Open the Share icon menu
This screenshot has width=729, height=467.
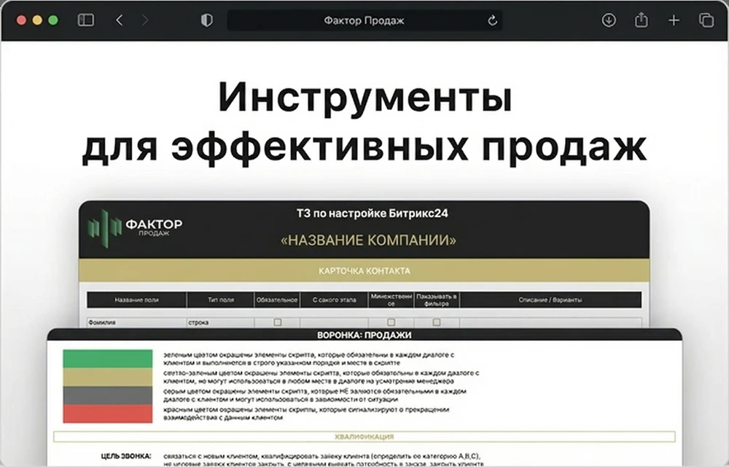tap(641, 20)
